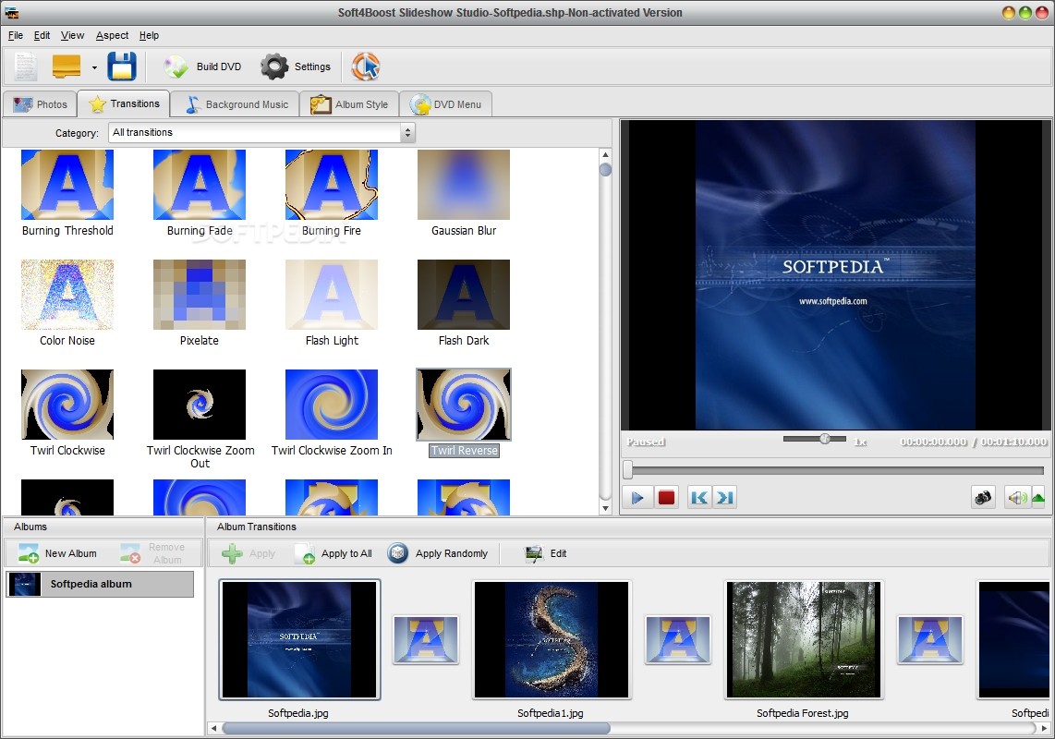Image resolution: width=1055 pixels, height=739 pixels.
Task: Select the Twirl Reverse transition
Action: [x=464, y=413]
